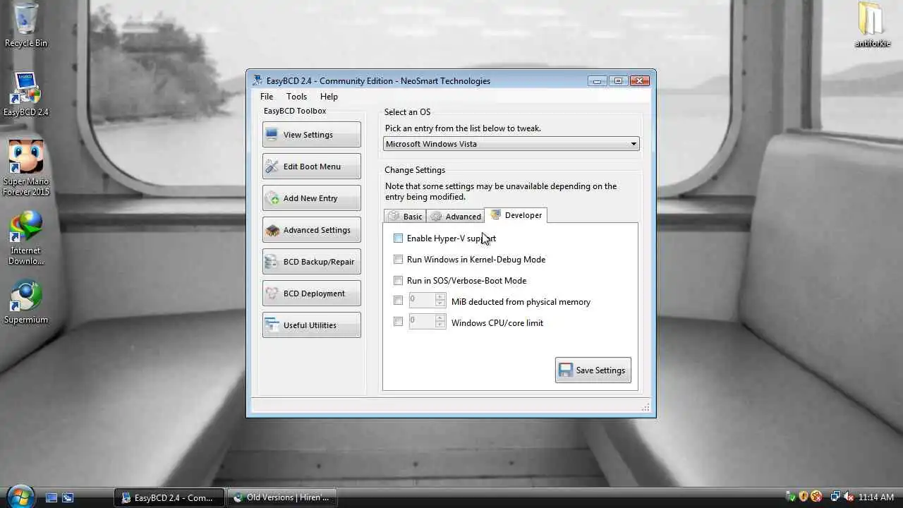Enable Hyper-V support checkbox

(398, 238)
